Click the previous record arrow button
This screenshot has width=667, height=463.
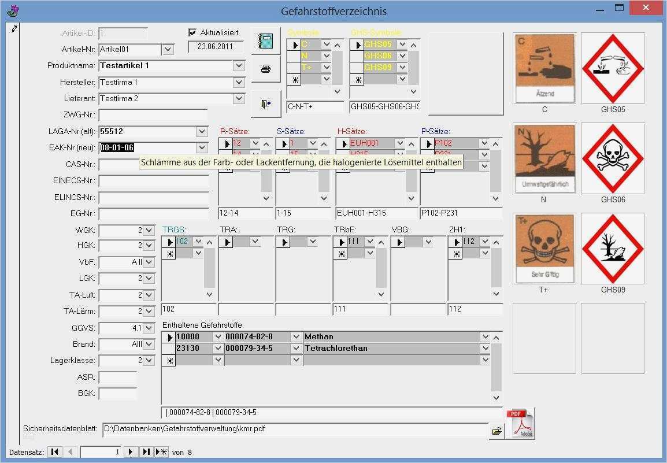click(x=69, y=452)
